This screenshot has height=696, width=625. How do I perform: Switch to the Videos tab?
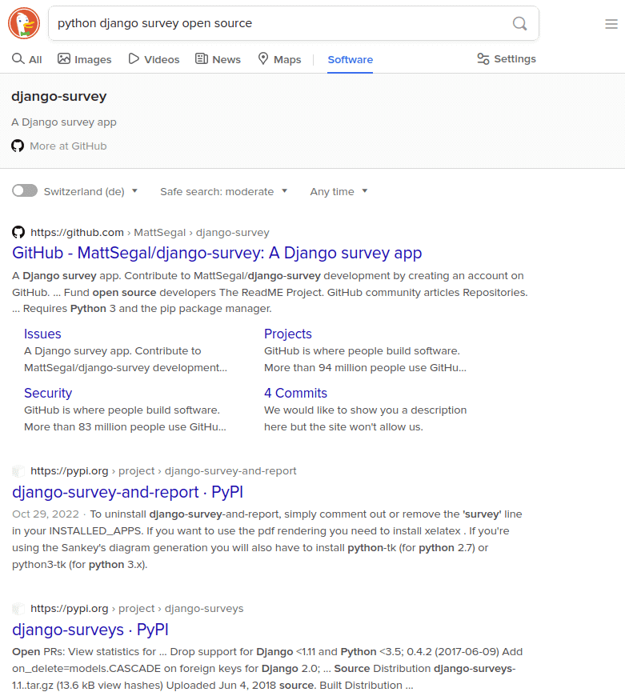pos(154,59)
